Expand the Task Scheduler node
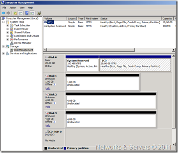The image size is (178, 153). click(7, 25)
